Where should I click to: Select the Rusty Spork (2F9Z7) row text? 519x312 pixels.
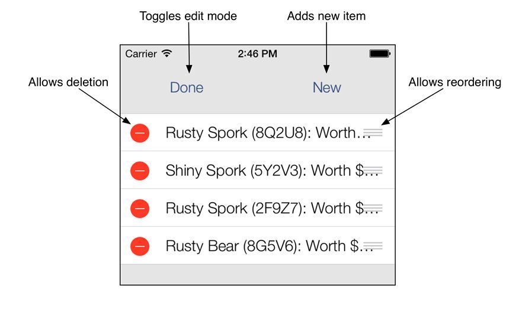(x=272, y=209)
